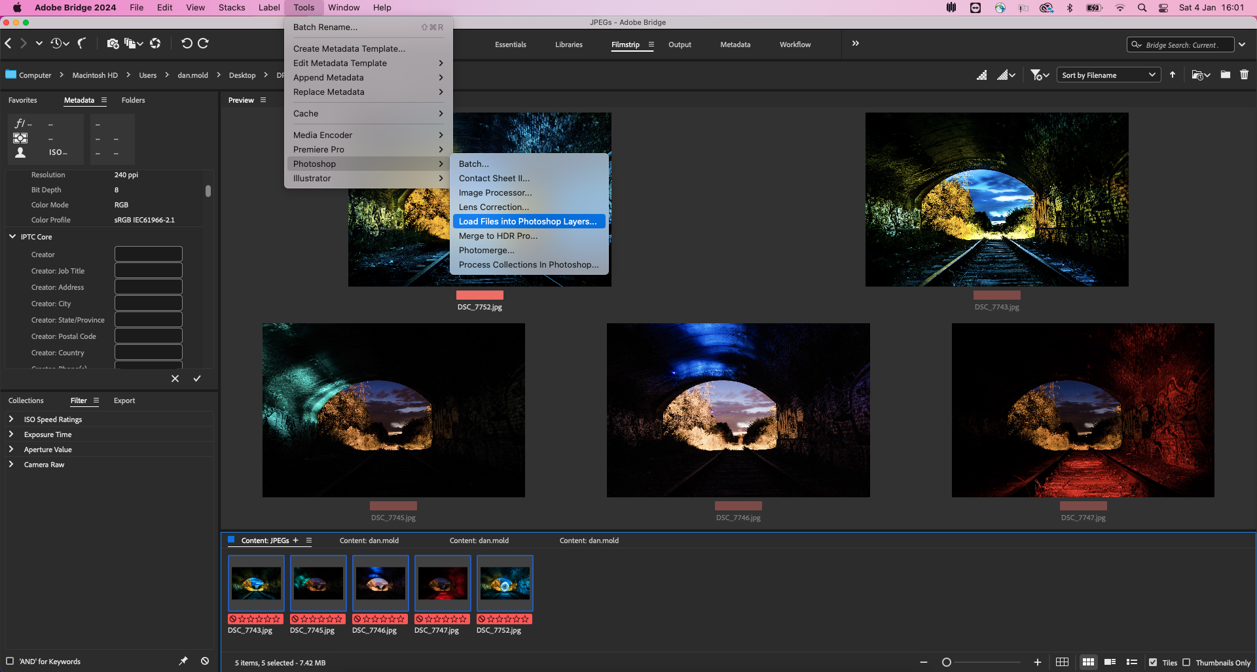Click the lock thumbnail grid icon
This screenshot has width=1257, height=672.
(x=1062, y=662)
